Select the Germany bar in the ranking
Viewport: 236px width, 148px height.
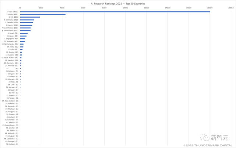[x=27, y=20]
